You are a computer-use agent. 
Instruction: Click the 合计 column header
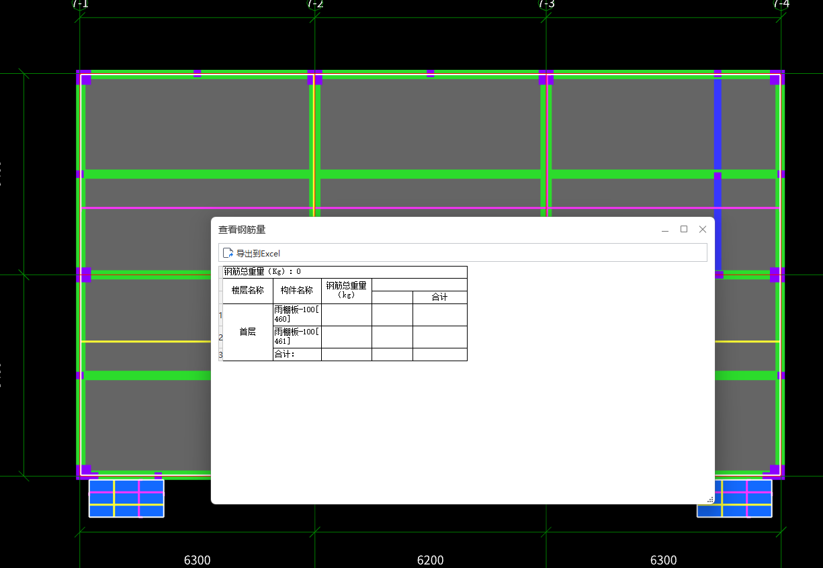point(440,297)
